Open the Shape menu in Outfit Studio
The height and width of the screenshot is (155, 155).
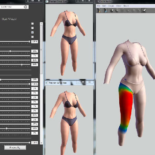[111, 6]
